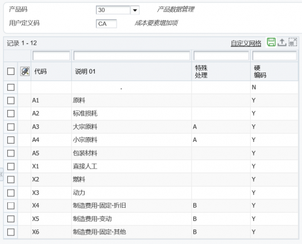This screenshot has height=244, width=302.
Task: Click the attachment paperclip icon in header
Action: click(25, 71)
